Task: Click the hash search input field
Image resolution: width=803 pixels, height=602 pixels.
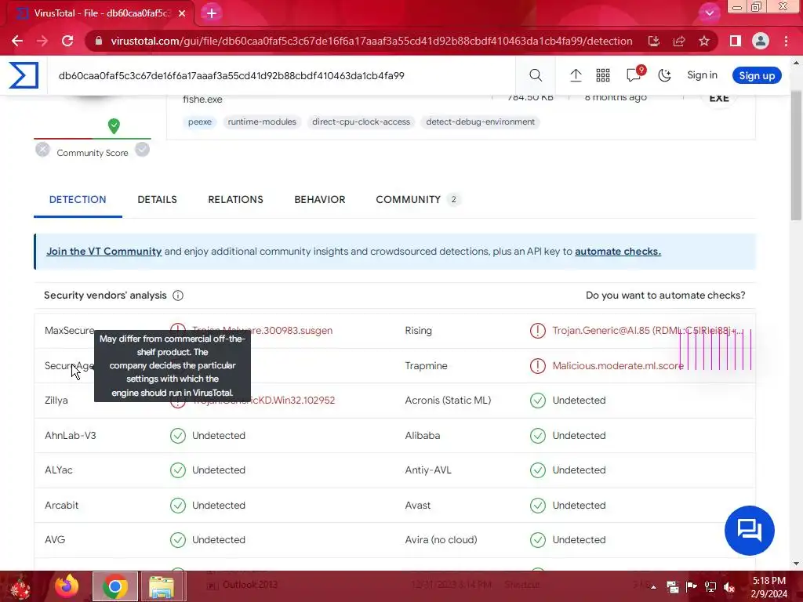Action: pos(282,75)
